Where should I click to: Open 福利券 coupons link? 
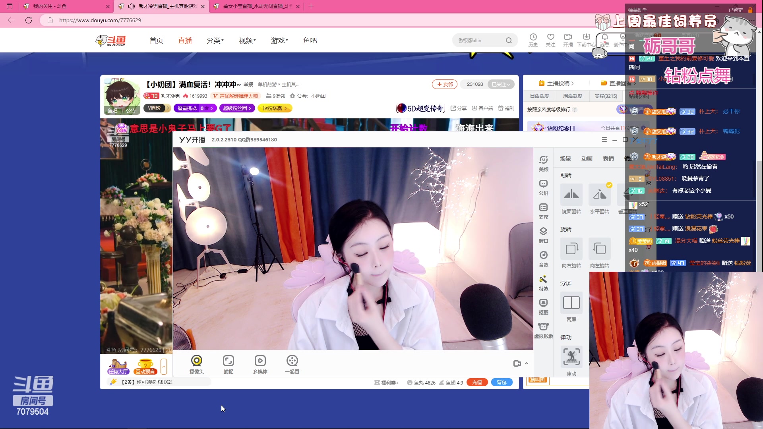tap(386, 383)
